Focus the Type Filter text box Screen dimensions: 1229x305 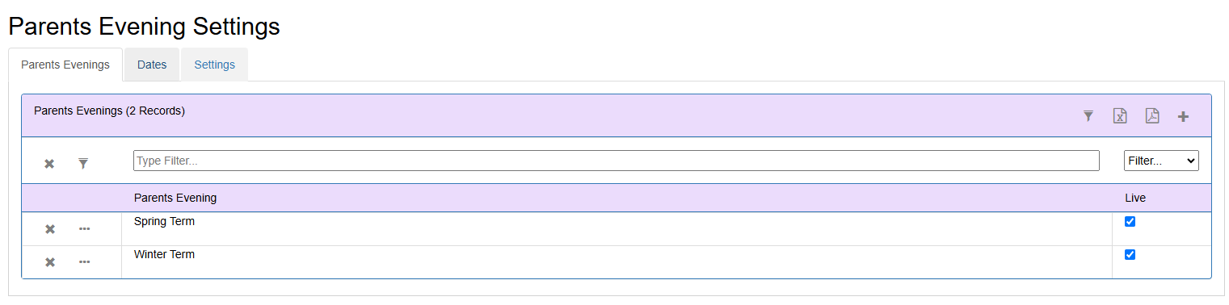(616, 161)
